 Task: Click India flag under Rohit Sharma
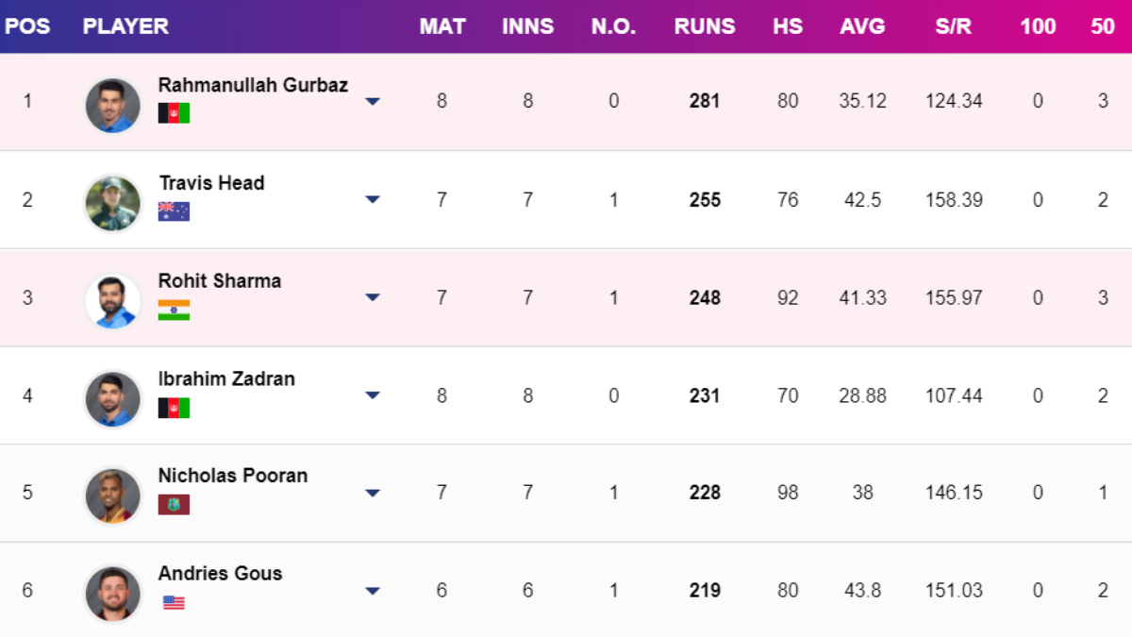pos(174,310)
